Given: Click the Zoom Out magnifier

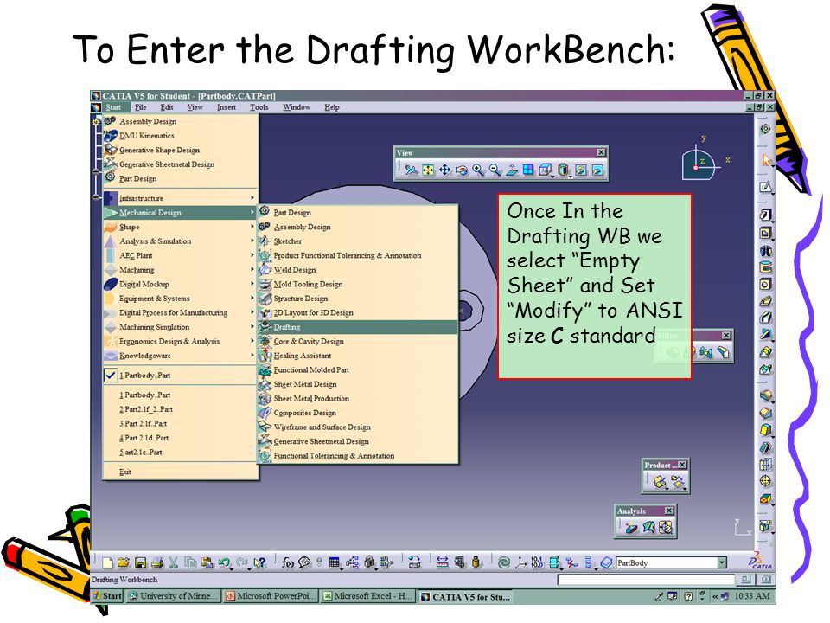Looking at the screenshot, I should click(x=495, y=170).
